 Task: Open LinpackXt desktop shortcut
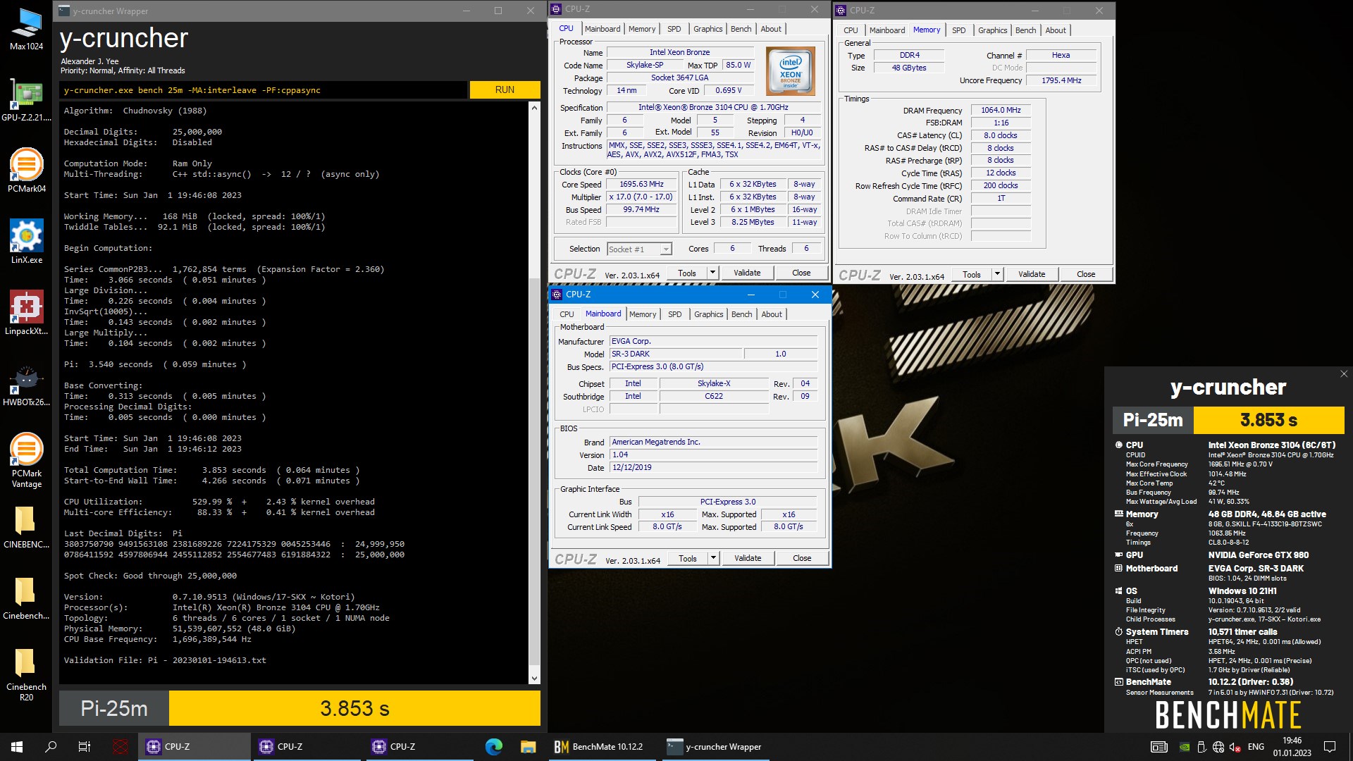pyautogui.click(x=26, y=313)
